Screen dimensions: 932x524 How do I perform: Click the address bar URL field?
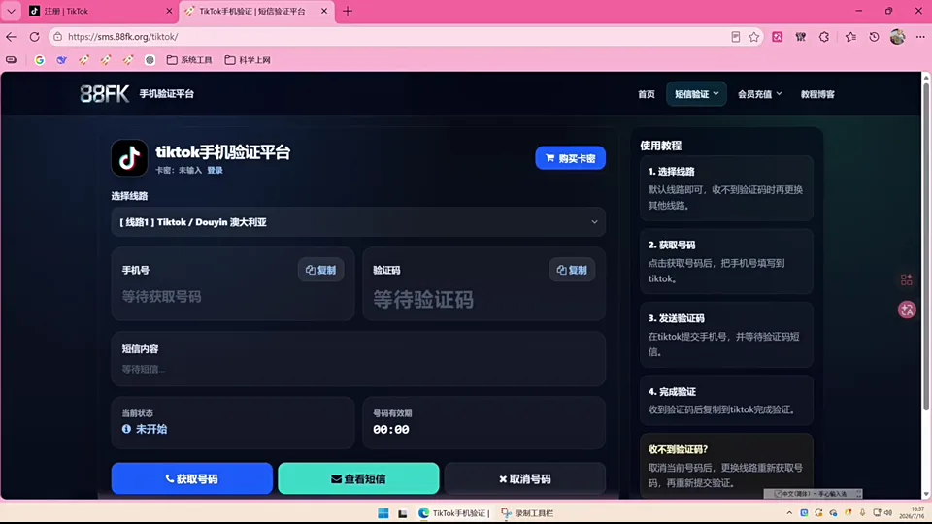[392, 37]
